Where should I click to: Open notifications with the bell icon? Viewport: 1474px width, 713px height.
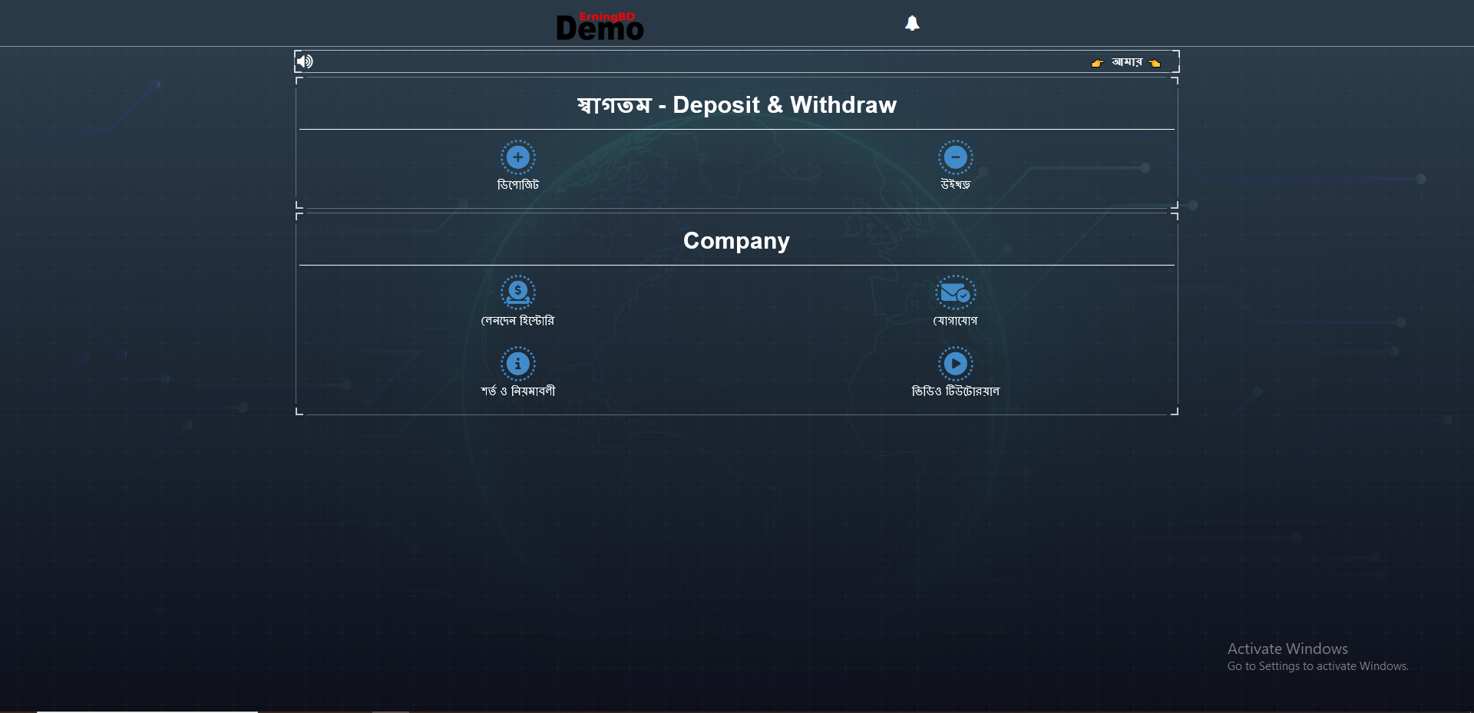click(912, 24)
